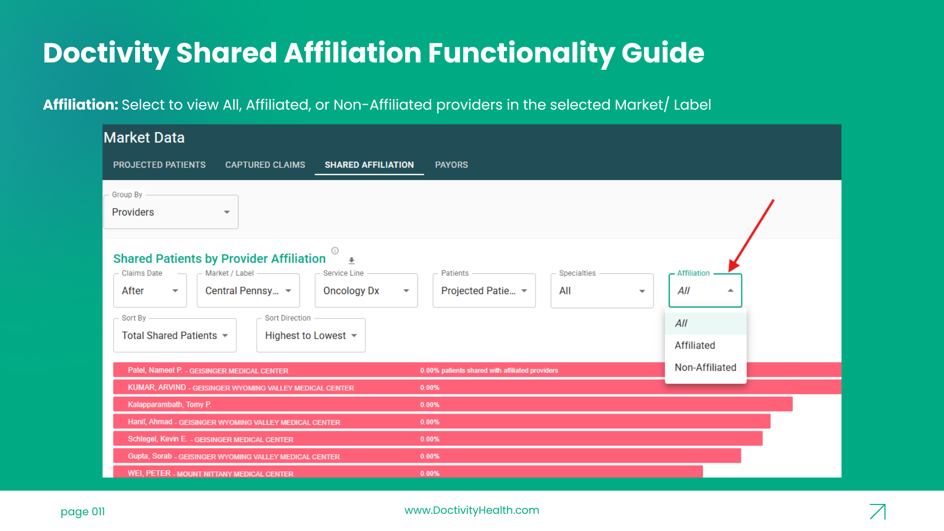Open the Payors tab
Image resolution: width=944 pixels, height=531 pixels.
pos(451,165)
